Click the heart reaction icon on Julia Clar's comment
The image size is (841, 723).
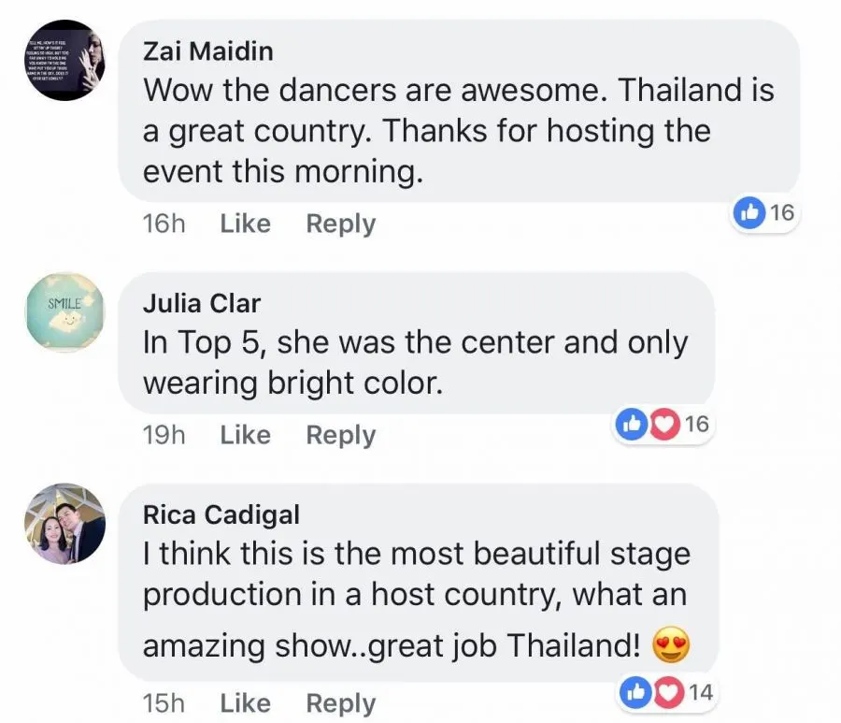[x=663, y=425]
